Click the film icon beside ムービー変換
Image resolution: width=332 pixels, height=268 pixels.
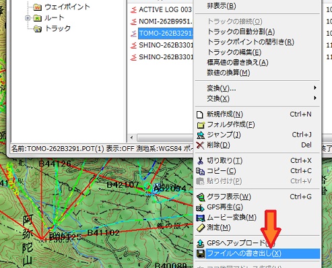pos(201,217)
